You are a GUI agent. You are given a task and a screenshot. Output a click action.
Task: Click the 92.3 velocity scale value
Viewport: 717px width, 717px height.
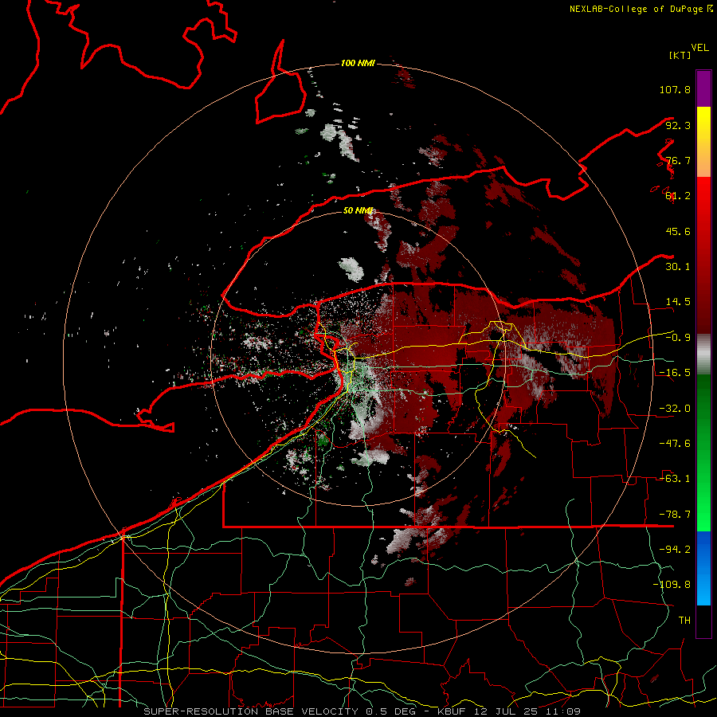tap(678, 125)
